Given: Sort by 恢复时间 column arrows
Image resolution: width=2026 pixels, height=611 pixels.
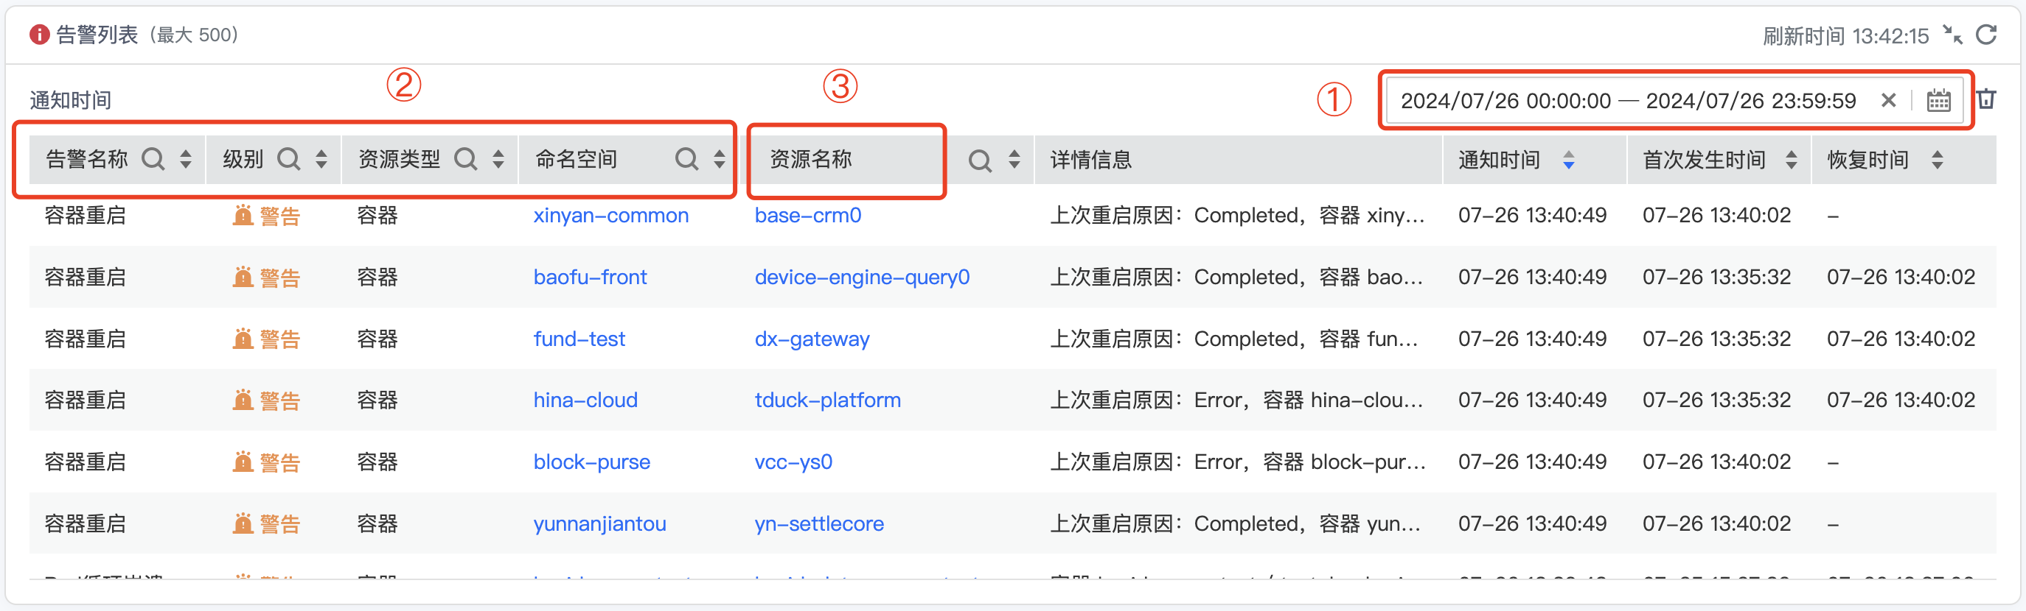Looking at the screenshot, I should point(1937,160).
